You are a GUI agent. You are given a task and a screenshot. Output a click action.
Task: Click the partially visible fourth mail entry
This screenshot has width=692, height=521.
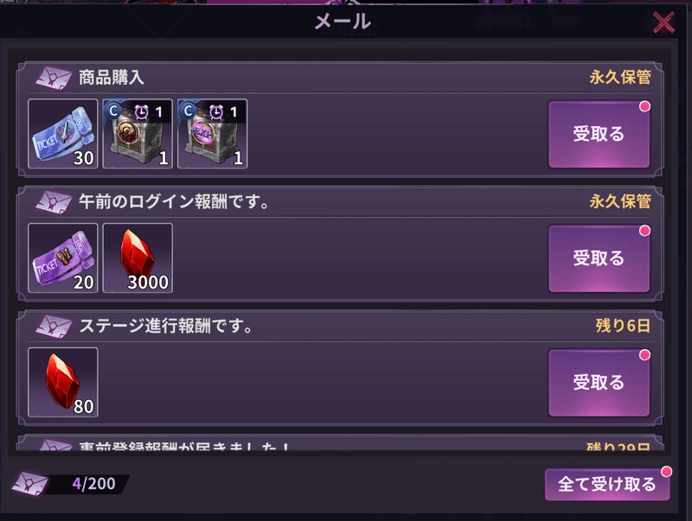coord(340,443)
